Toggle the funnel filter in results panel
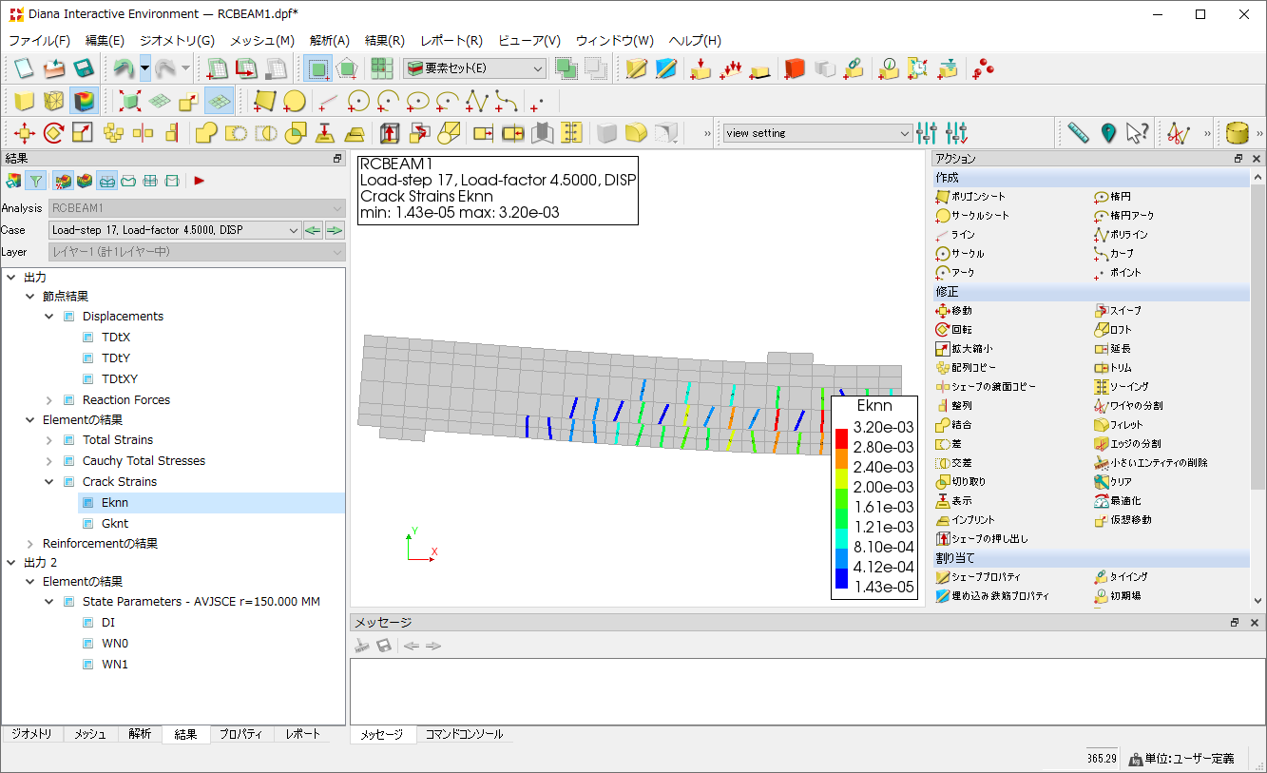 coord(36,181)
